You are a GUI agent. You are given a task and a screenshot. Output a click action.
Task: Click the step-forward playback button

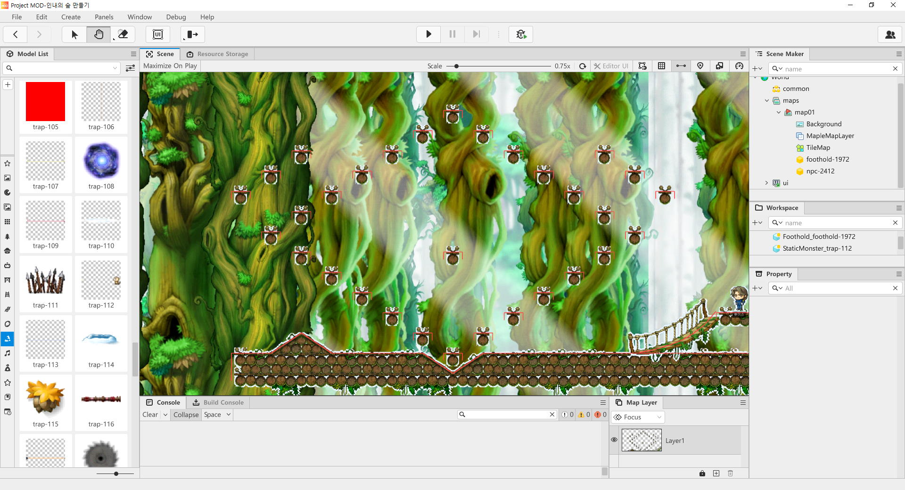[x=477, y=34]
